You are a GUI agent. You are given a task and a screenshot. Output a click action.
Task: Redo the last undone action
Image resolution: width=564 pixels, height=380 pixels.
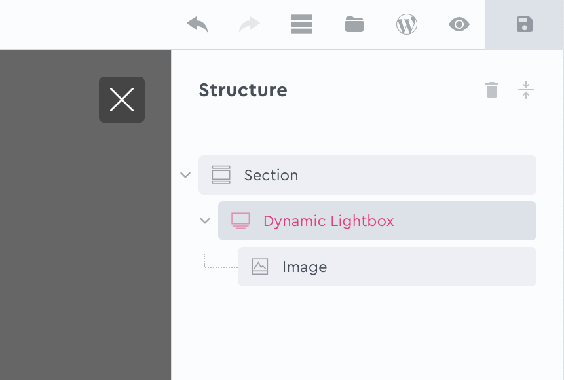[250, 25]
